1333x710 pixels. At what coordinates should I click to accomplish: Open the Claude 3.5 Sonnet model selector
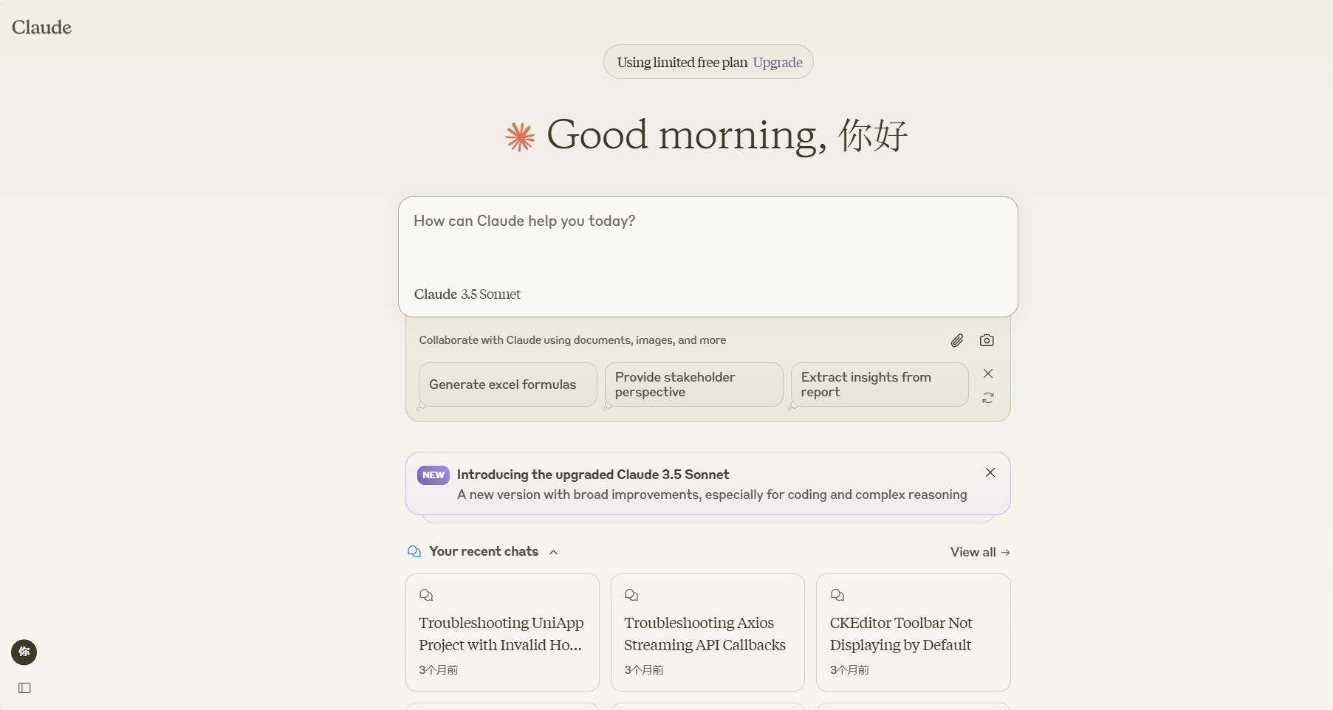pyautogui.click(x=467, y=294)
